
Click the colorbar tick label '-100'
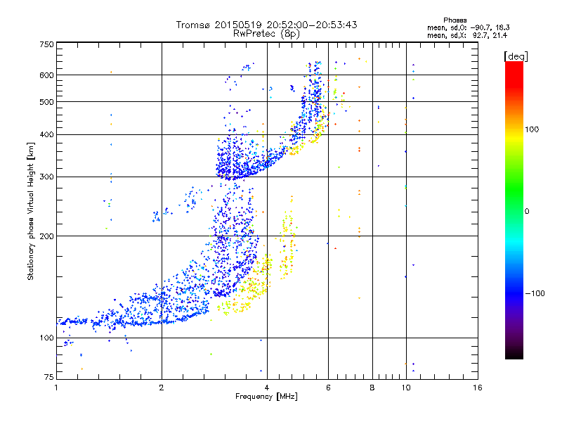coord(535,293)
